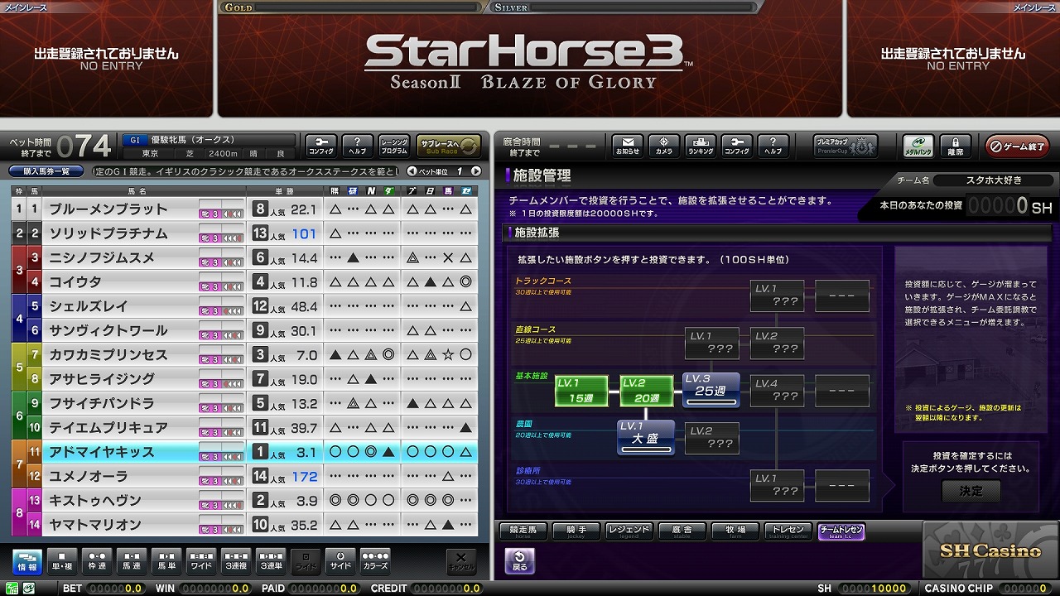Select the 基本施設 LV.1 15週 facility
The width and height of the screenshot is (1060, 596).
click(x=581, y=391)
